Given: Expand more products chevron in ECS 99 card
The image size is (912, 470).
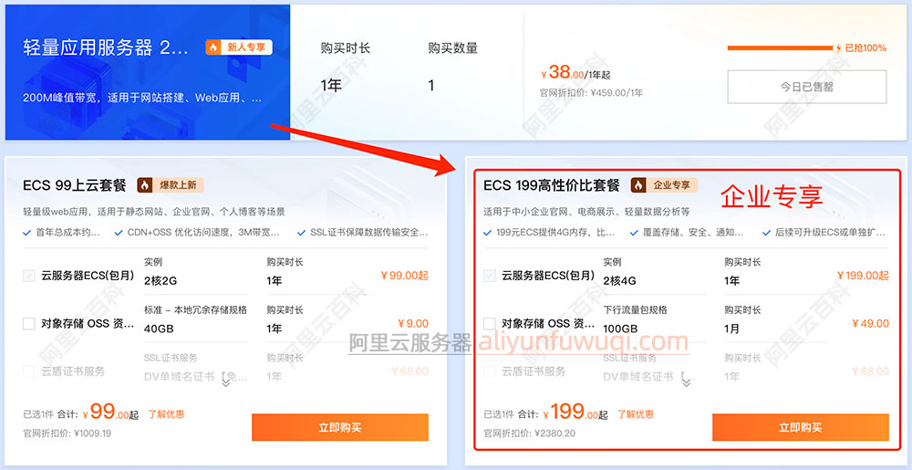Looking at the screenshot, I should tap(225, 382).
